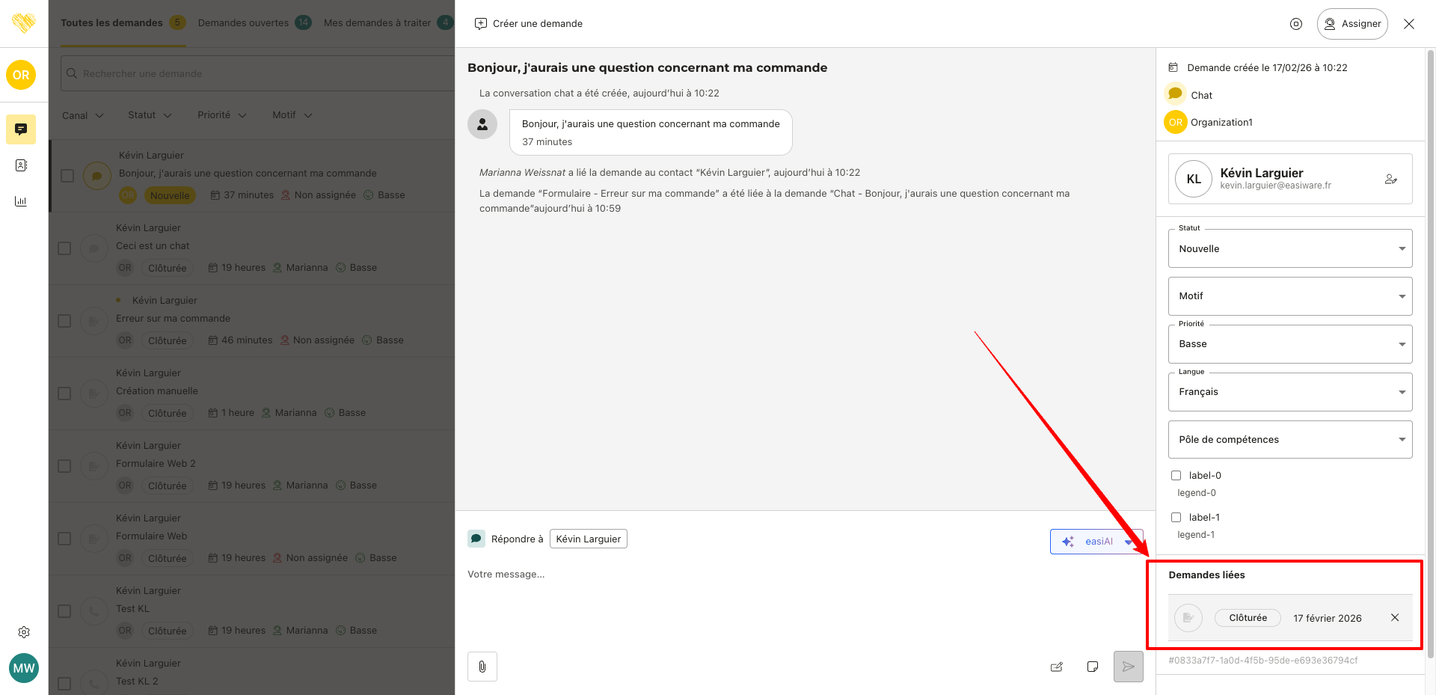Screen dimensions: 1436x695
Task: Click Créer une demande
Action: click(529, 24)
